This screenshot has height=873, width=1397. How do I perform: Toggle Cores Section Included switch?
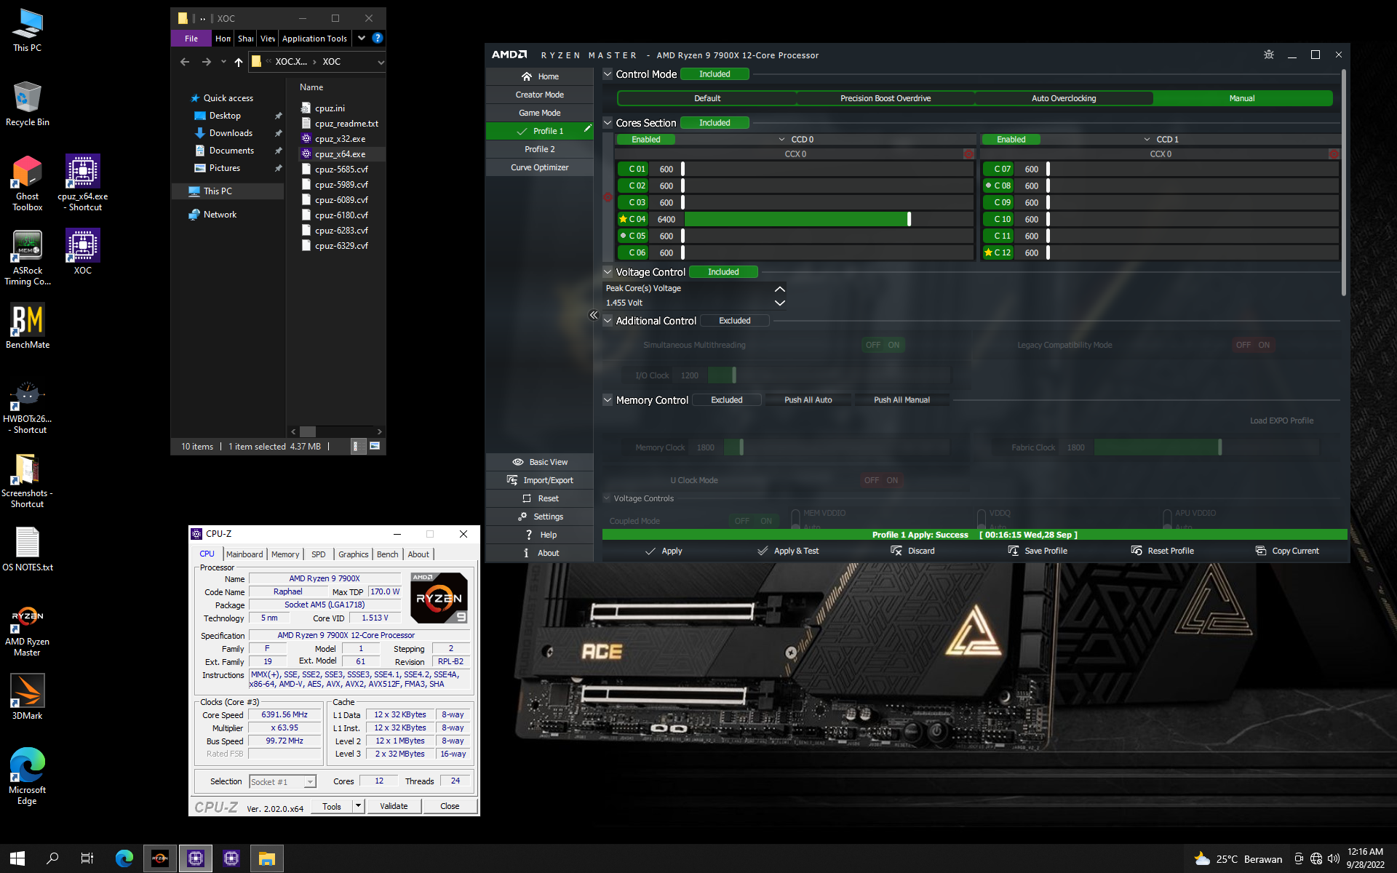715,123
